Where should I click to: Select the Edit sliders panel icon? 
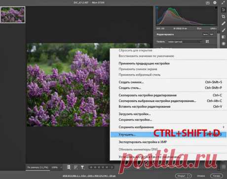coord(223,10)
